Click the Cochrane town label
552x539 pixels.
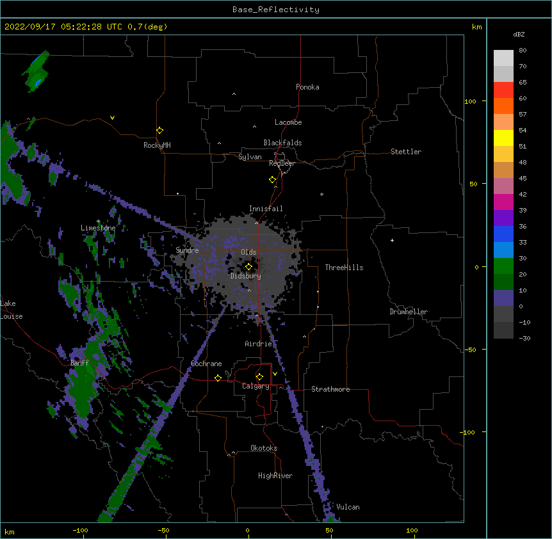point(206,364)
